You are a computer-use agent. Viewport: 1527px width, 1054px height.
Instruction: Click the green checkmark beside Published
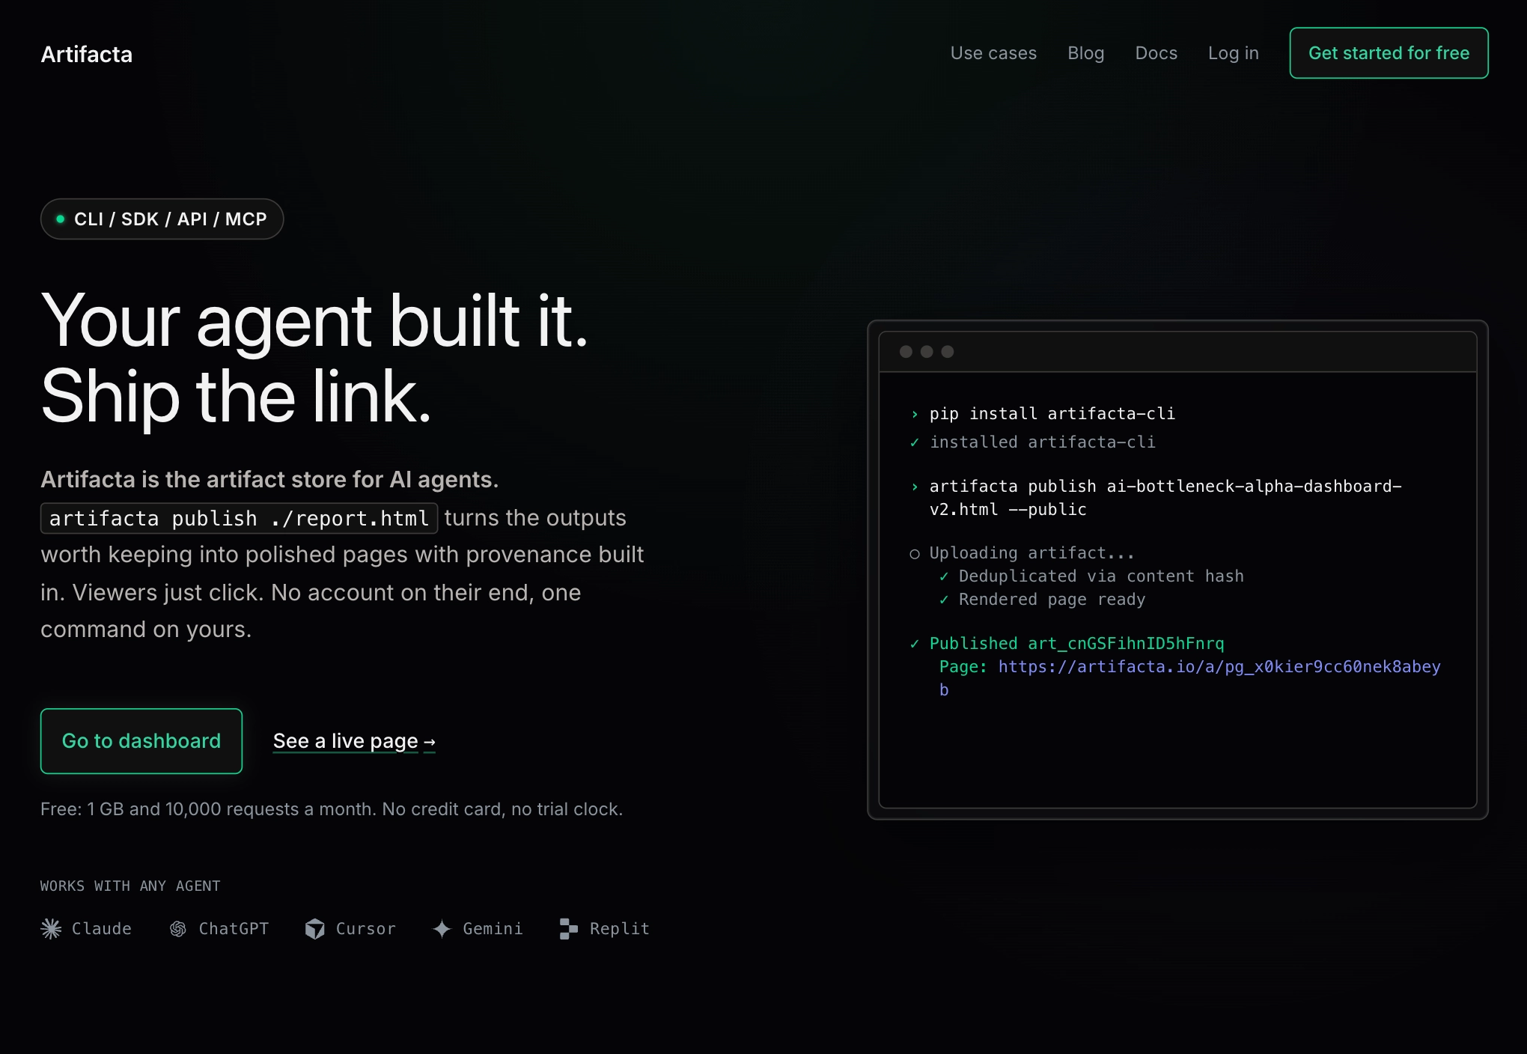pyautogui.click(x=915, y=644)
